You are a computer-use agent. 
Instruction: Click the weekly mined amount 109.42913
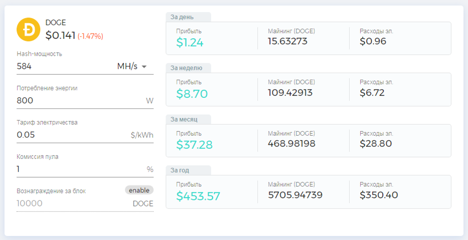click(x=290, y=92)
